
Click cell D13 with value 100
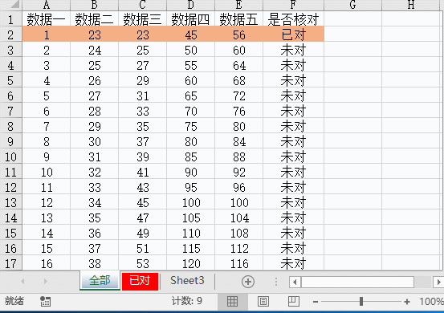point(190,202)
